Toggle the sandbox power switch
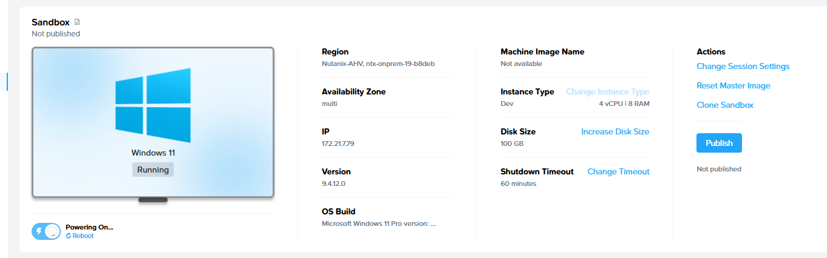This screenshot has width=827, height=258. [46, 231]
